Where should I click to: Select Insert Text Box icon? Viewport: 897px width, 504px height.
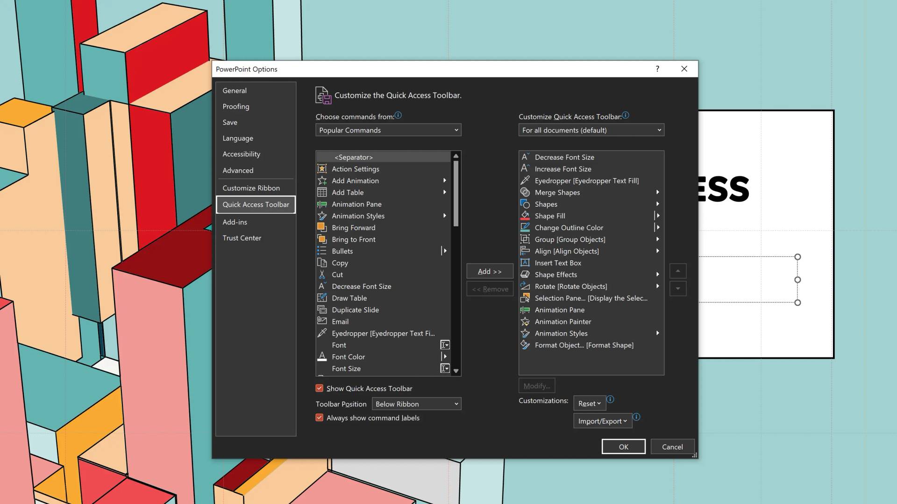(525, 263)
